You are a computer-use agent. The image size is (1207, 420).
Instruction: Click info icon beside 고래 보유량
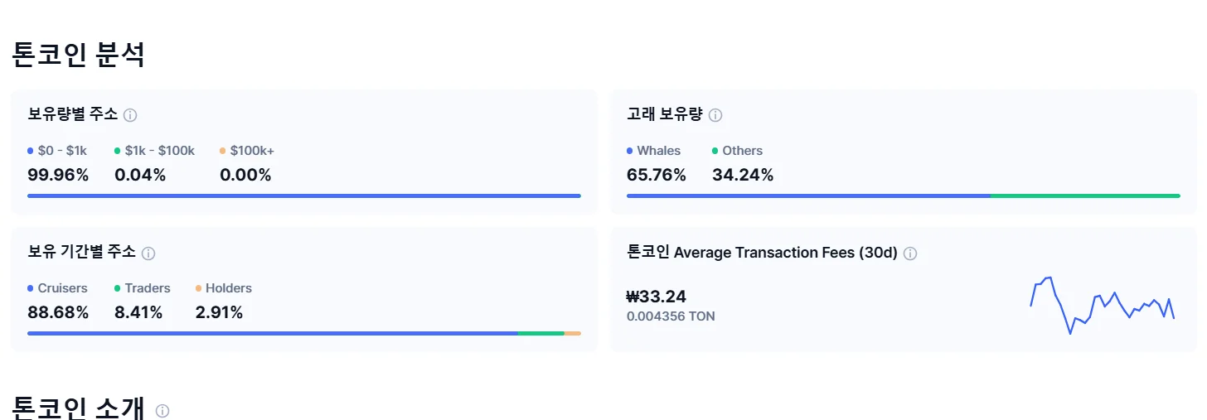(x=715, y=115)
